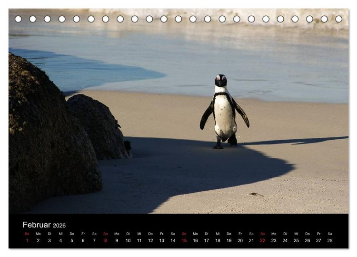
Task: Click day 2 under the Mo label
Action: coord(38,240)
